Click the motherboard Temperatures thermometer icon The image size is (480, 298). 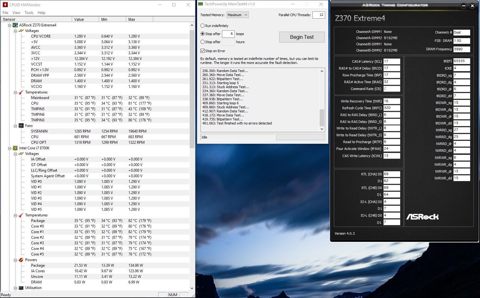(x=21, y=92)
